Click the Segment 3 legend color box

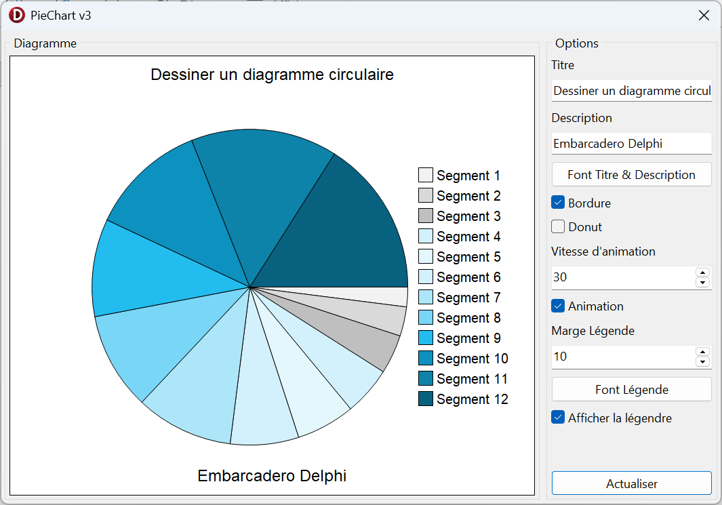426,216
